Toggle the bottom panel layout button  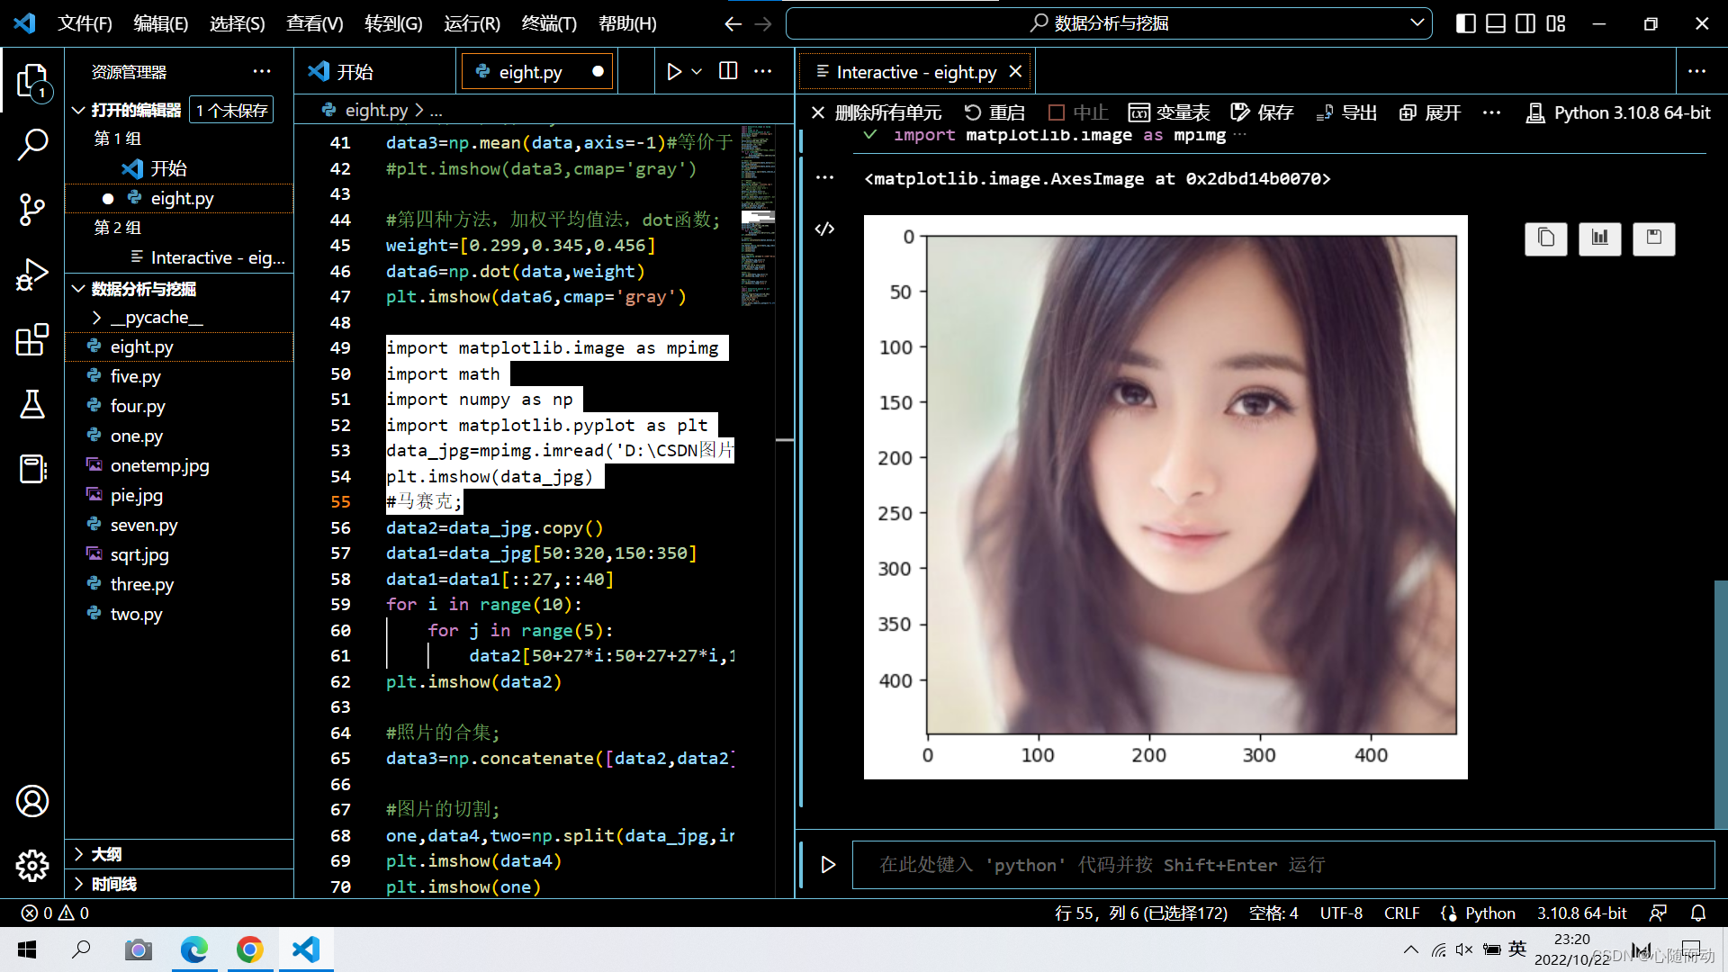1495,23
